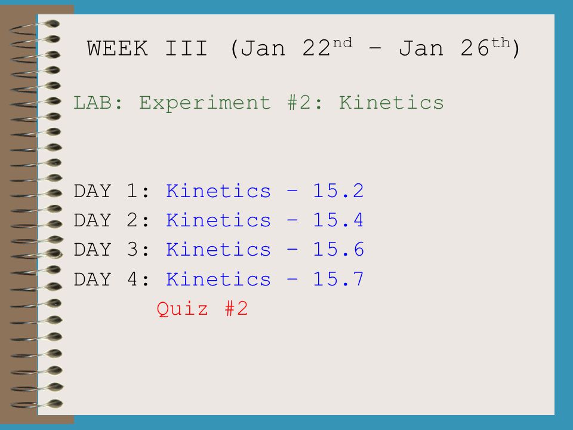
Task: Click the DAY 2 label
Action: click(112, 220)
